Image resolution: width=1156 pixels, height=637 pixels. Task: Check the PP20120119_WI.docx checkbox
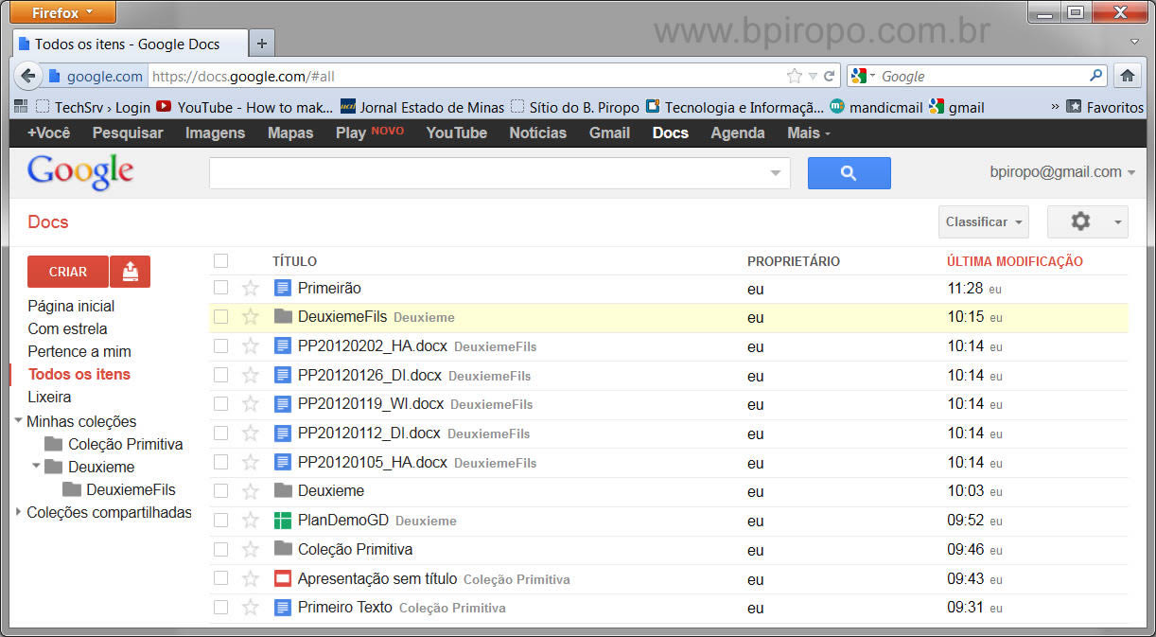tap(220, 404)
